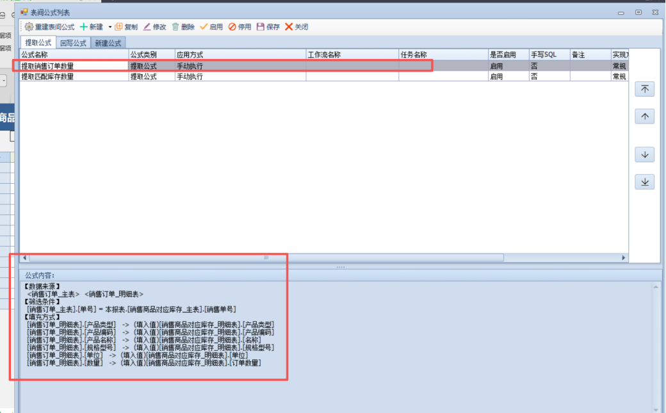The width and height of the screenshot is (666, 413).
Task: Switch to the 新建公式 tab
Action: (108, 43)
